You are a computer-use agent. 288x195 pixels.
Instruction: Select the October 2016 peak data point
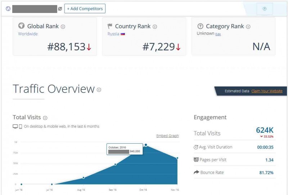coord(146,145)
